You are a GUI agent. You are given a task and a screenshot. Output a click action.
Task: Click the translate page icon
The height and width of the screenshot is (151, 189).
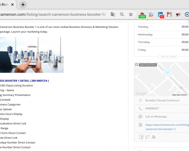coord(113,14)
